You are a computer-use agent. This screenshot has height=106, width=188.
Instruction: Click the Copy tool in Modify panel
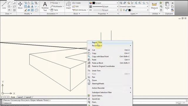26,3
